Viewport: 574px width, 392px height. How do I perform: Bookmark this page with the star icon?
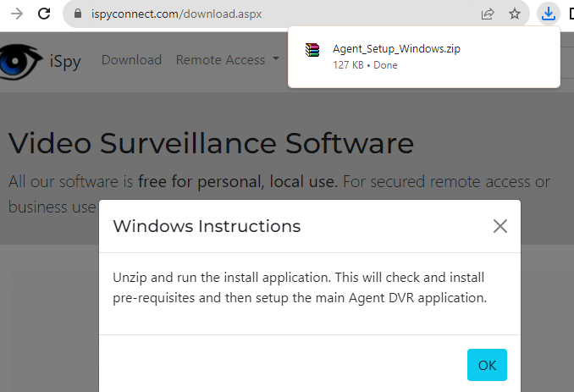(x=515, y=14)
